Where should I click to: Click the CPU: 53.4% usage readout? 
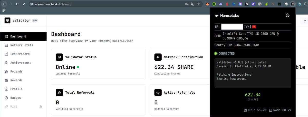[x=255, y=110]
